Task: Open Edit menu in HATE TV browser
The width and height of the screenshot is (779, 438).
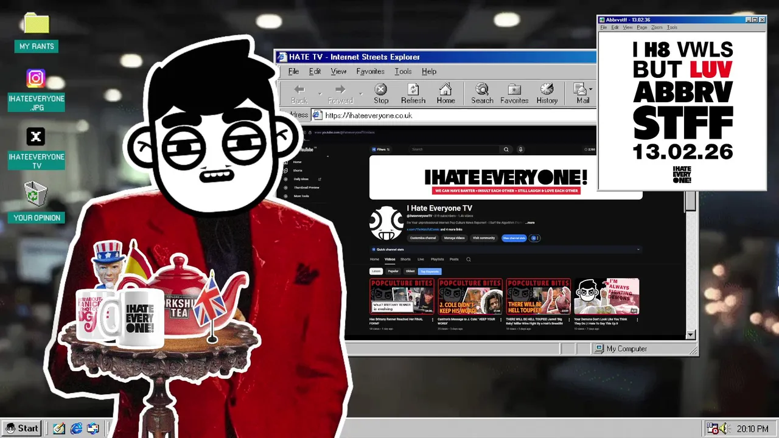Action: coord(315,71)
